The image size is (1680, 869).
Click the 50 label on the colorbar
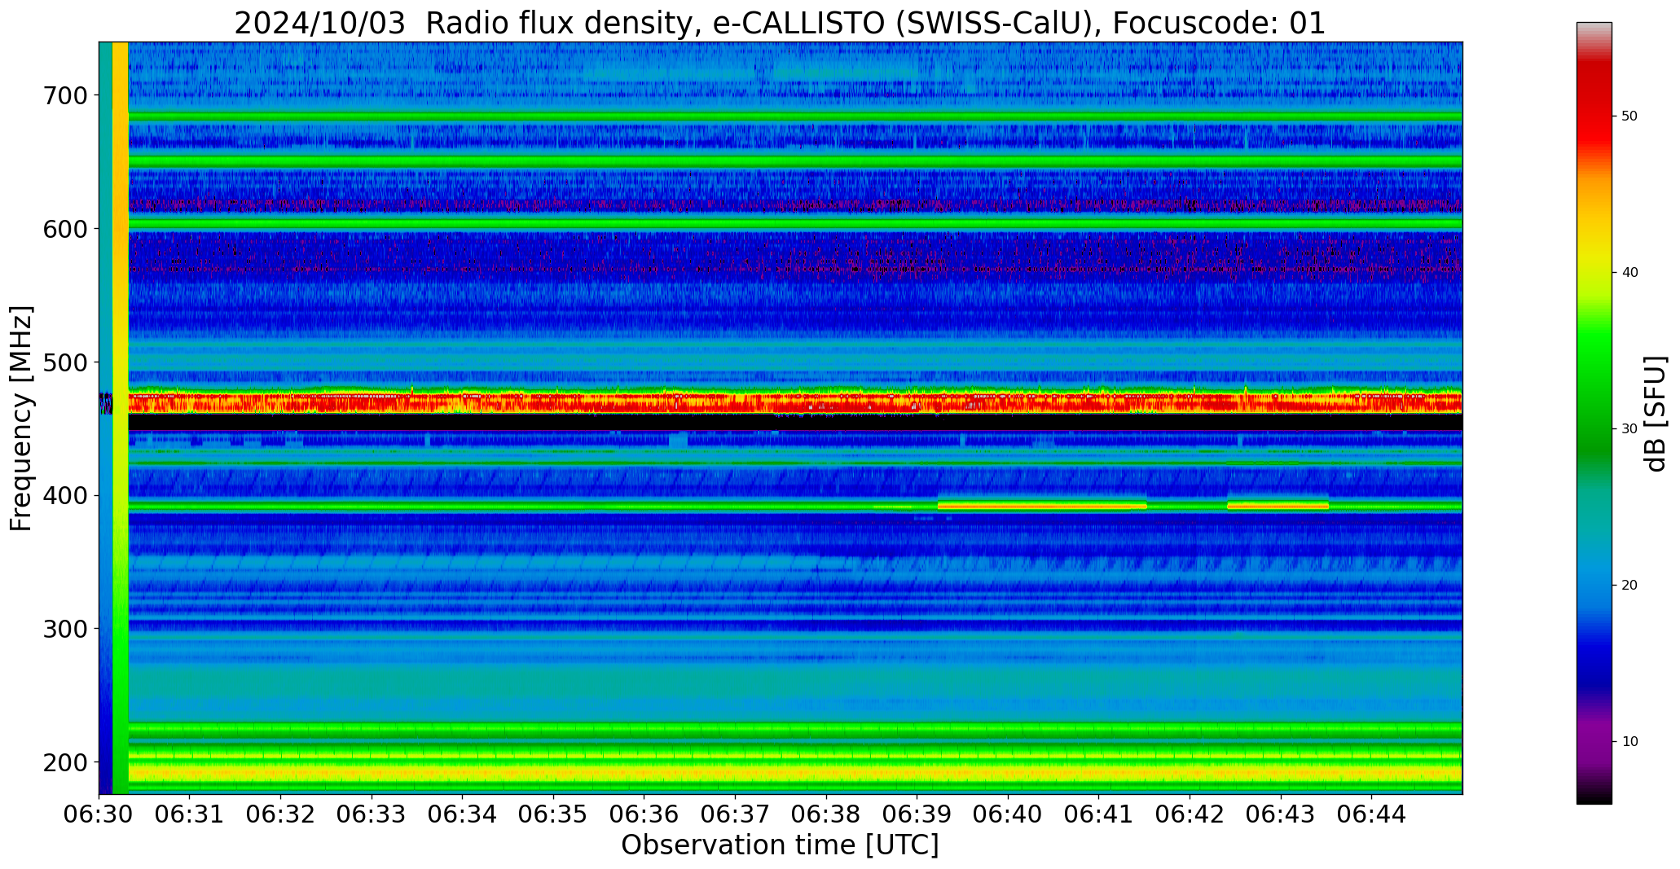(1629, 116)
